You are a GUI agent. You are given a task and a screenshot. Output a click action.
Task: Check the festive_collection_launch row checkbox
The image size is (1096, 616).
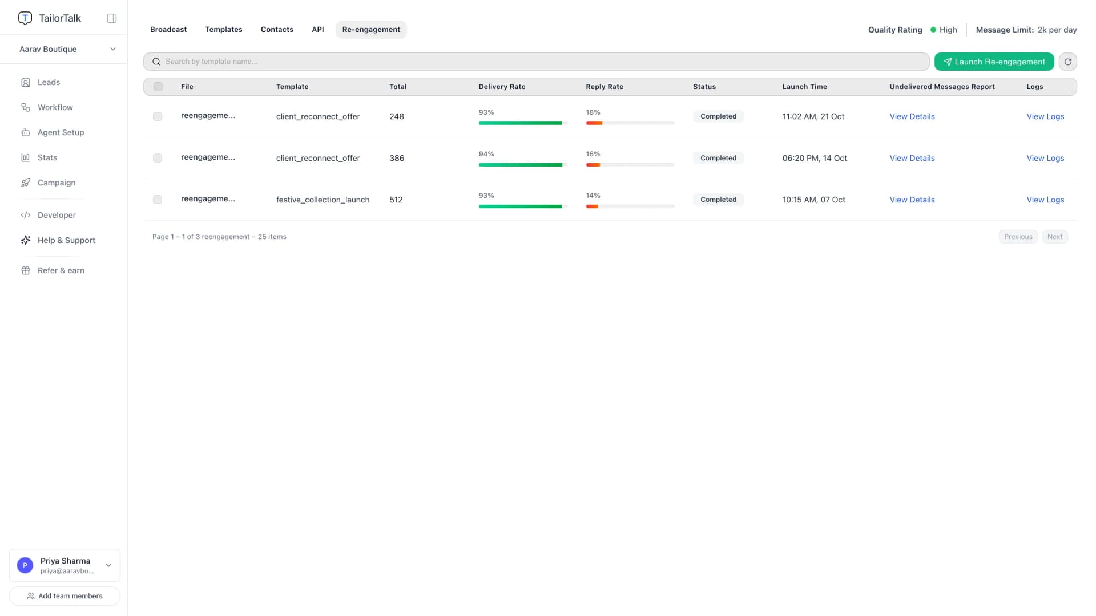(158, 200)
